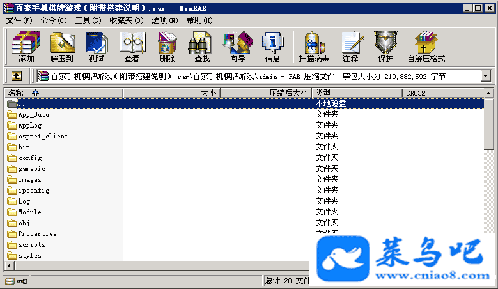Screen dimensions: 498x289
Task: Expand the archive path dropdown arrow
Action: click(485, 76)
